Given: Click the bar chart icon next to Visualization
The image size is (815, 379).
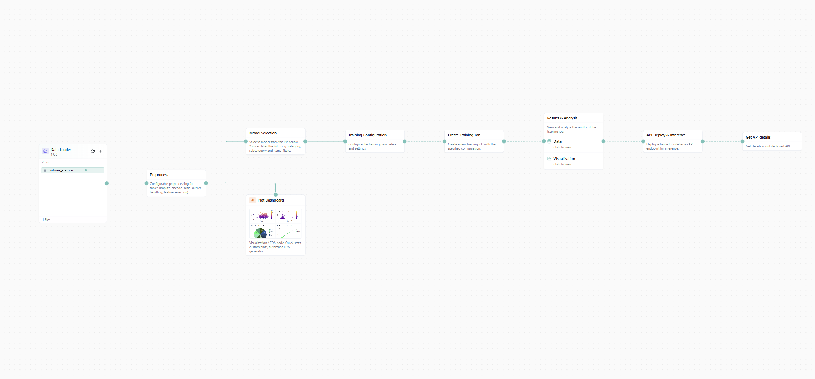Looking at the screenshot, I should pyautogui.click(x=549, y=159).
